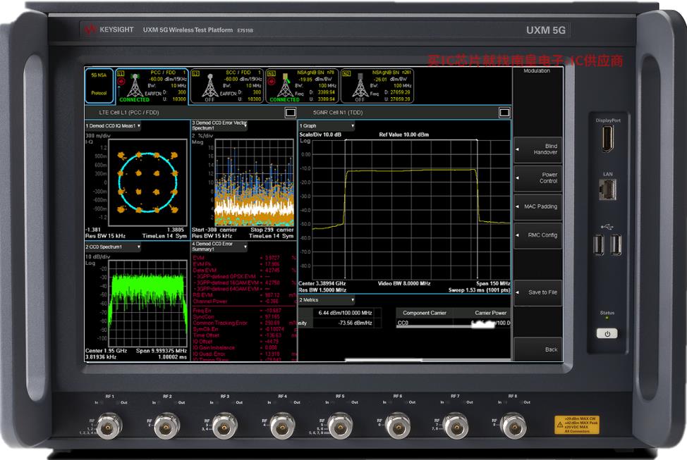Viewport: 687px width, 460px height.
Task: Open the MAC Padding softkey menu
Action: pyautogui.click(x=537, y=206)
